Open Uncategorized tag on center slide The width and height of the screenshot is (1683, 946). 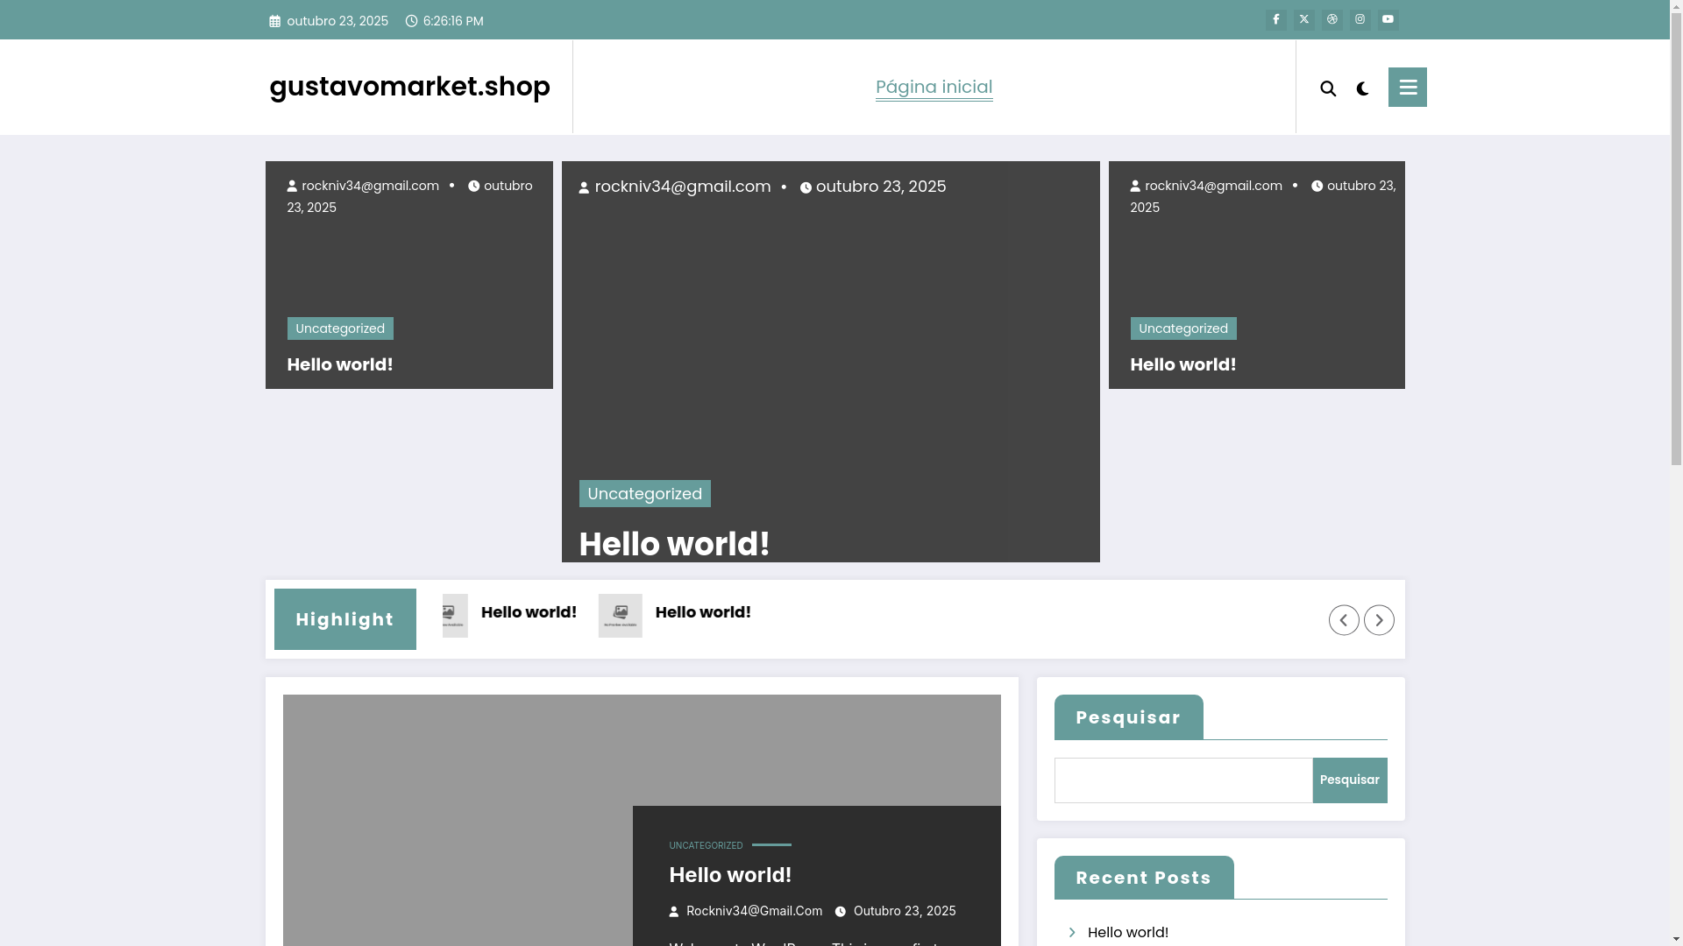pos(644,493)
